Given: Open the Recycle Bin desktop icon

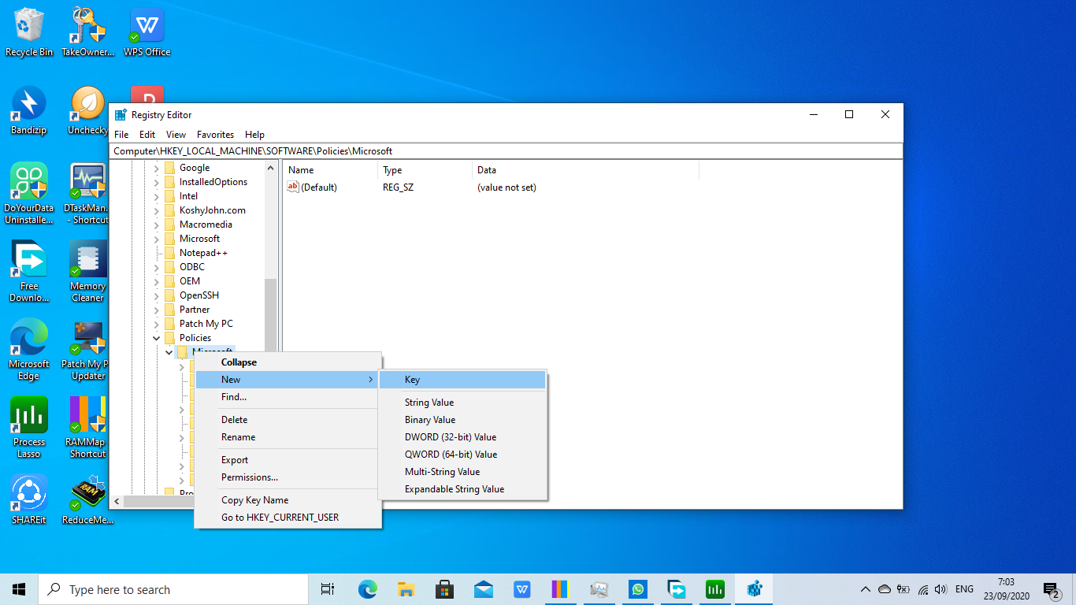Looking at the screenshot, I should (29, 32).
